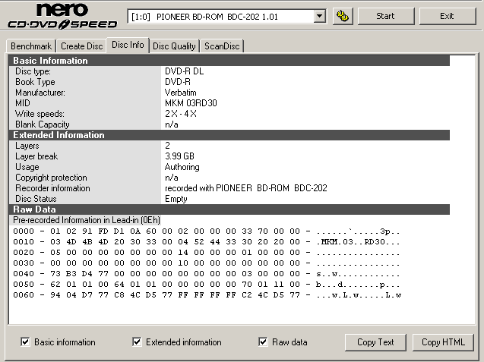Select the drive name field showing BDC-202 1.01
This screenshot has width=484, height=362.
click(x=220, y=16)
